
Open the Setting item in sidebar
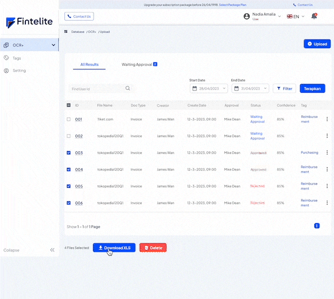[x=19, y=71]
